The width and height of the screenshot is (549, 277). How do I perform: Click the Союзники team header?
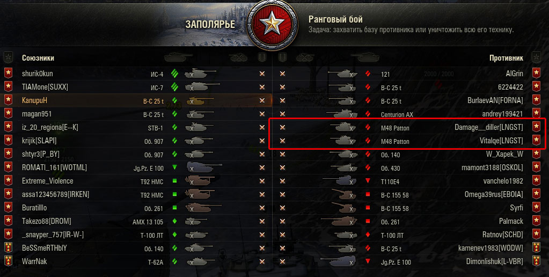[x=38, y=58]
